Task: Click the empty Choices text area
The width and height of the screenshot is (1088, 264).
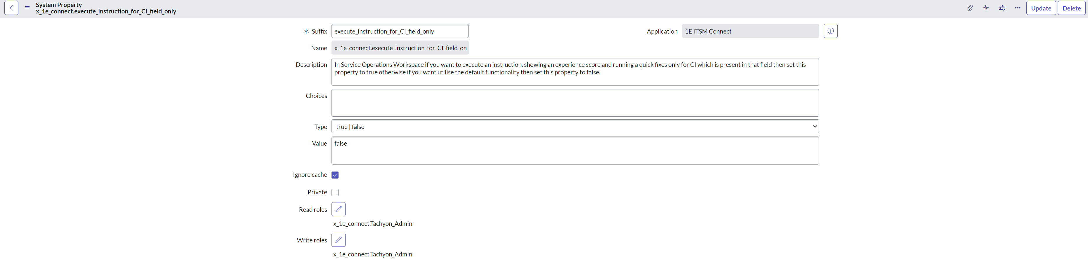Action: click(575, 103)
